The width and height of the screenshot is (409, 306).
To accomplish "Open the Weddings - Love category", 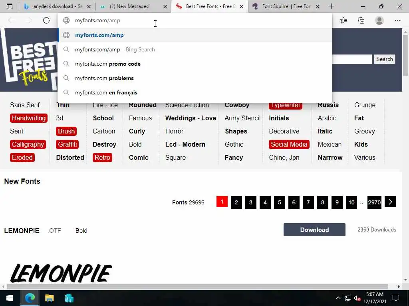I will click(191, 118).
